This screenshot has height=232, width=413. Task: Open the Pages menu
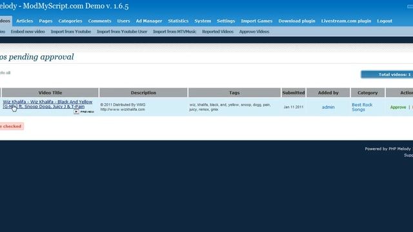[46, 21]
